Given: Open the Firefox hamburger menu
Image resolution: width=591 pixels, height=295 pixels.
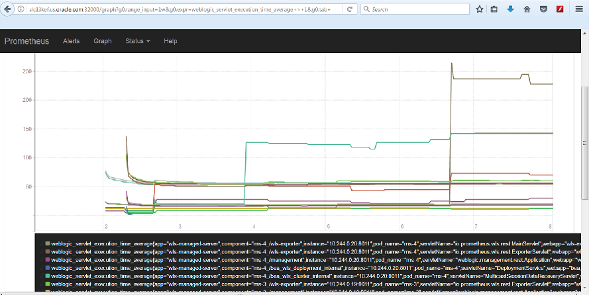Looking at the screenshot, I should [x=579, y=9].
